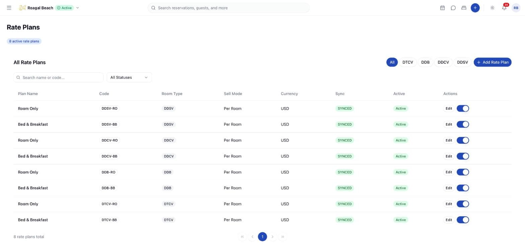The width and height of the screenshot is (525, 252).
Task: Click the 8 active rate plans badge
Action: point(24,41)
